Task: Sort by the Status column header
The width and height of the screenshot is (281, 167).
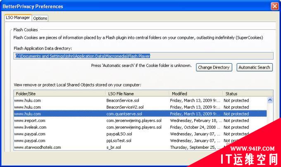Action: [x=248, y=93]
